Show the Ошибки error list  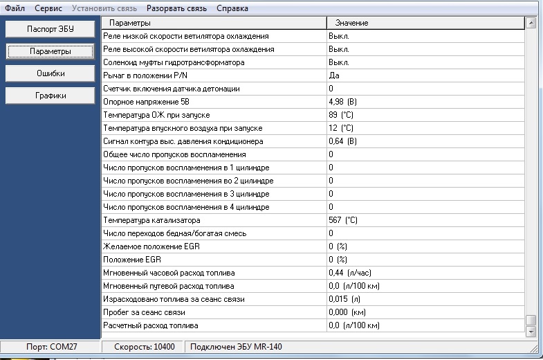pyautogui.click(x=50, y=73)
